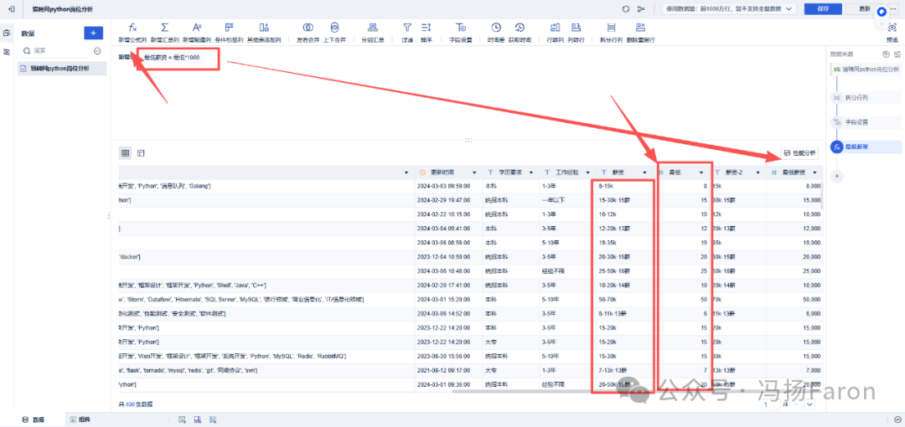Click the second bottom-bar add dashboard icon
The width and height of the screenshot is (905, 427).
198,419
